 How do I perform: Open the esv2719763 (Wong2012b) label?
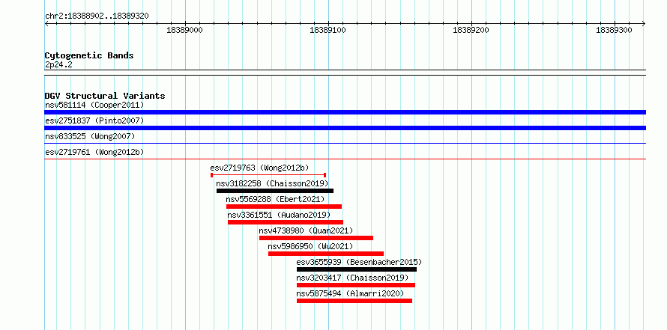click(x=259, y=168)
